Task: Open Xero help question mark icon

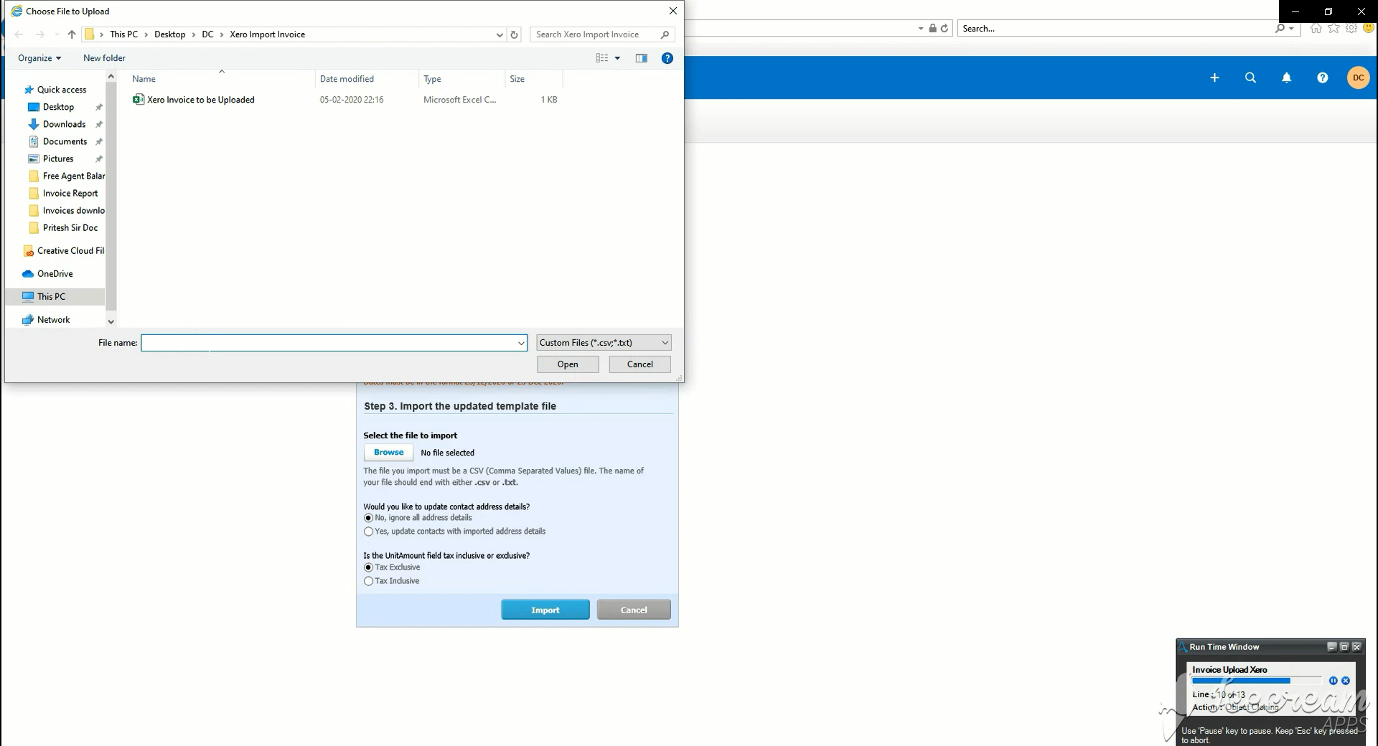Action: [1323, 77]
